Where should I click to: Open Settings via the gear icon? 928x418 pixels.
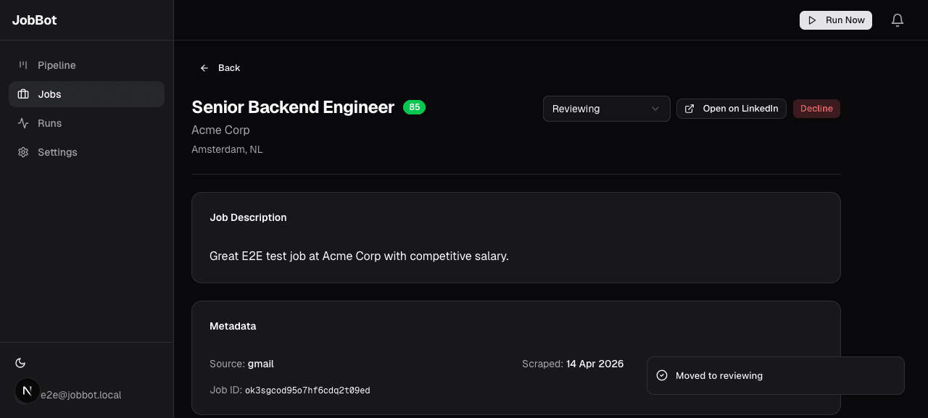(23, 152)
